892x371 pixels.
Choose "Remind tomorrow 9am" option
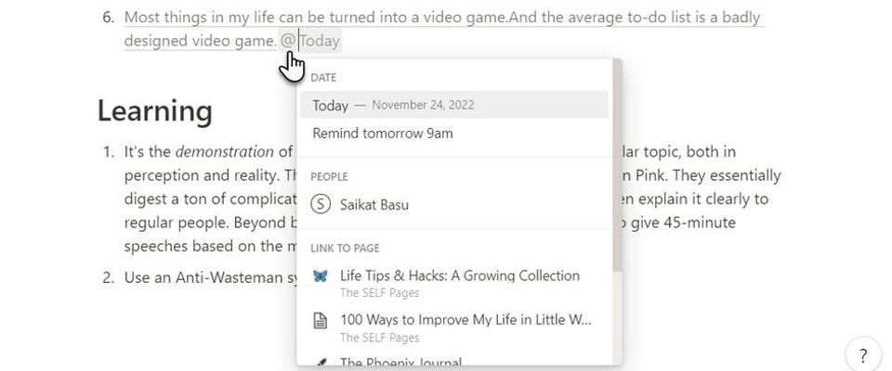click(x=383, y=133)
